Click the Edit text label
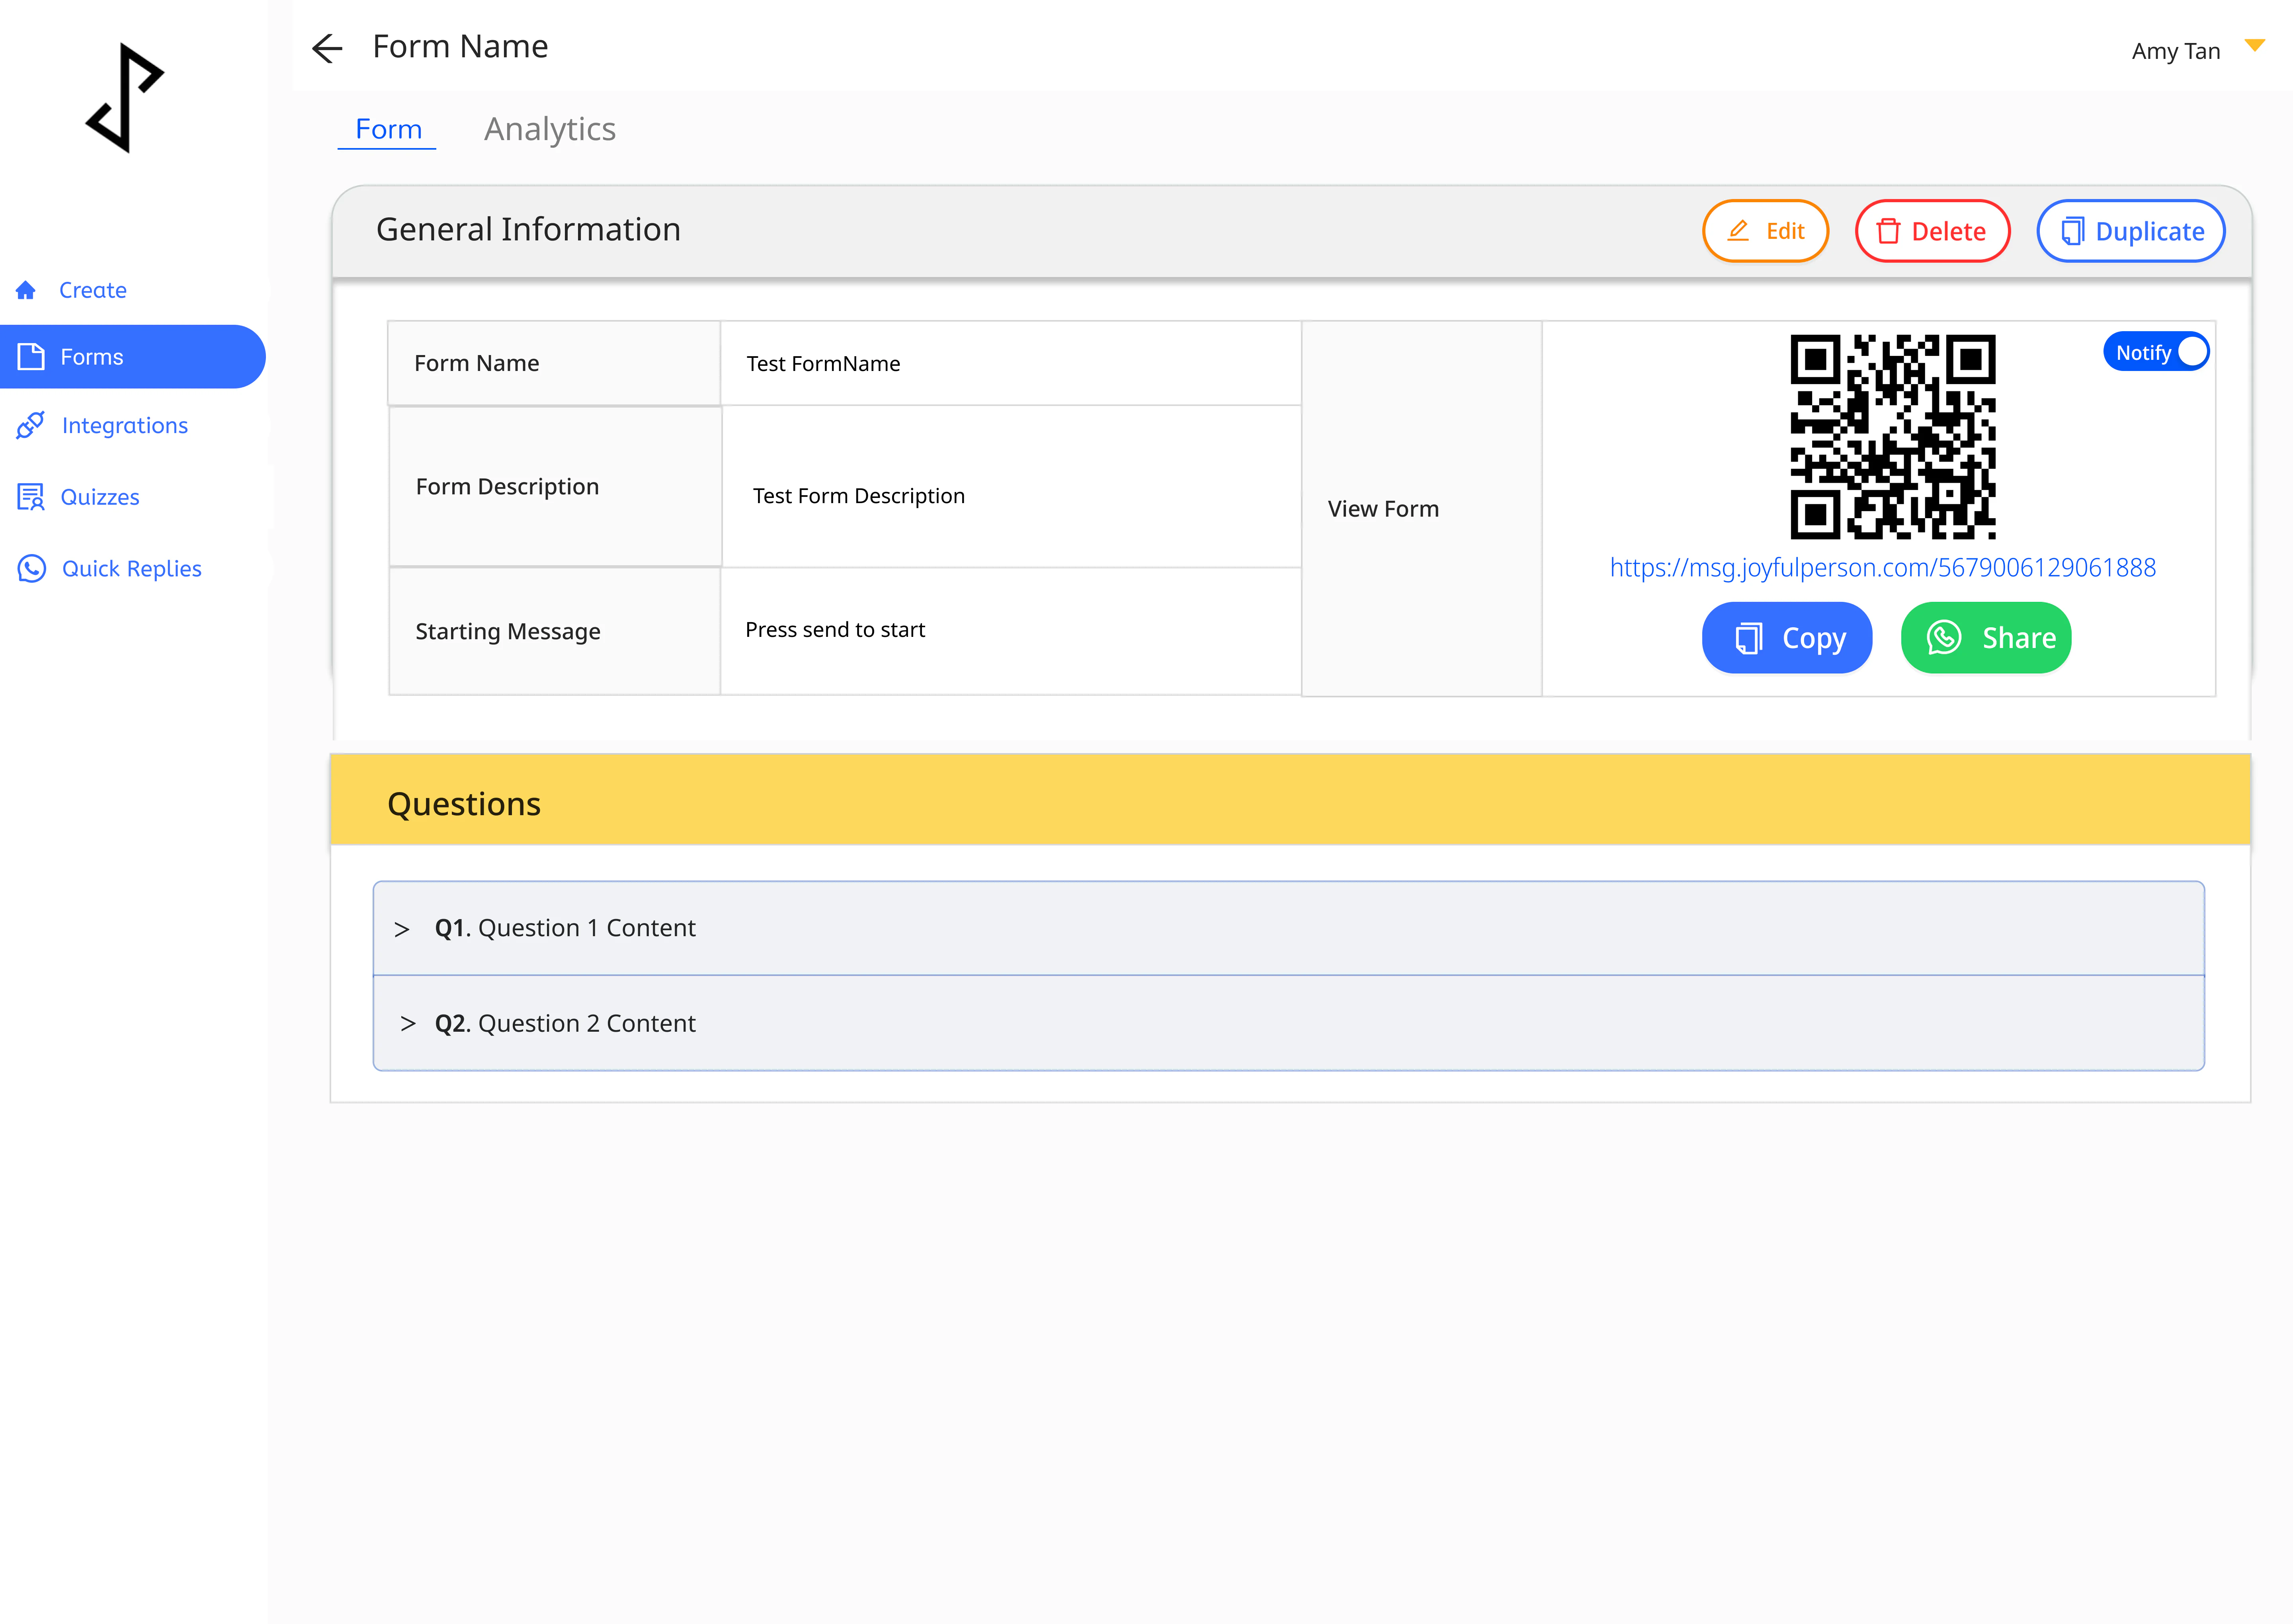The image size is (2293, 1624). point(1785,231)
